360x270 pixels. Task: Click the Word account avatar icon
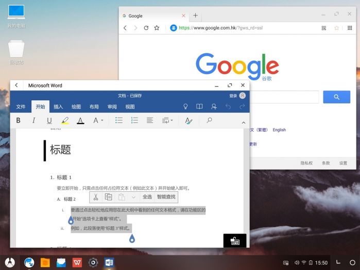coord(243,96)
